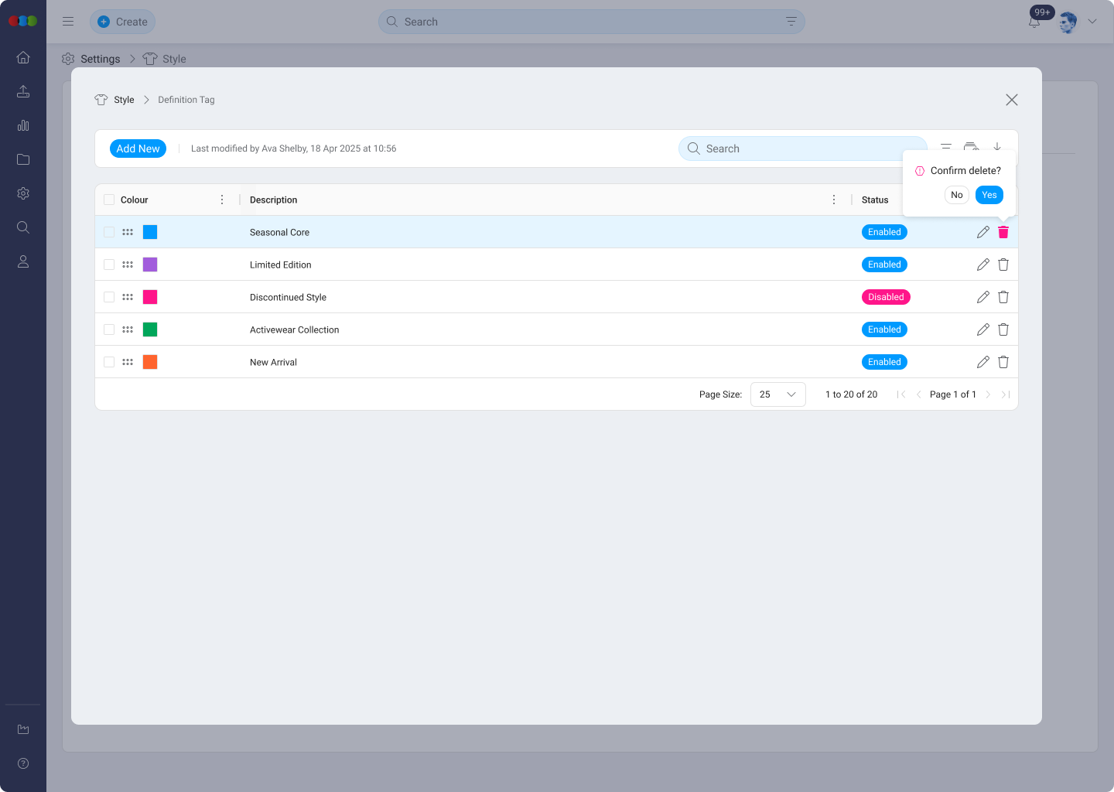Screen dimensions: 1114x792
Task: Open the Page Size dropdown showing 25
Action: click(777, 394)
